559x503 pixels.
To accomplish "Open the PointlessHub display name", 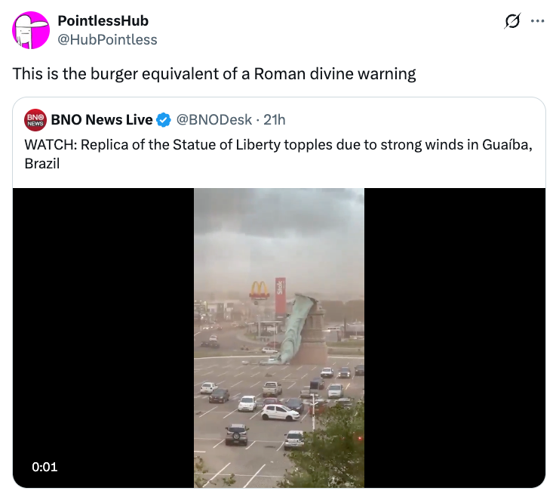I will [x=103, y=20].
